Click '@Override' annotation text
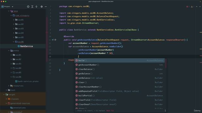 pos(69,36)
